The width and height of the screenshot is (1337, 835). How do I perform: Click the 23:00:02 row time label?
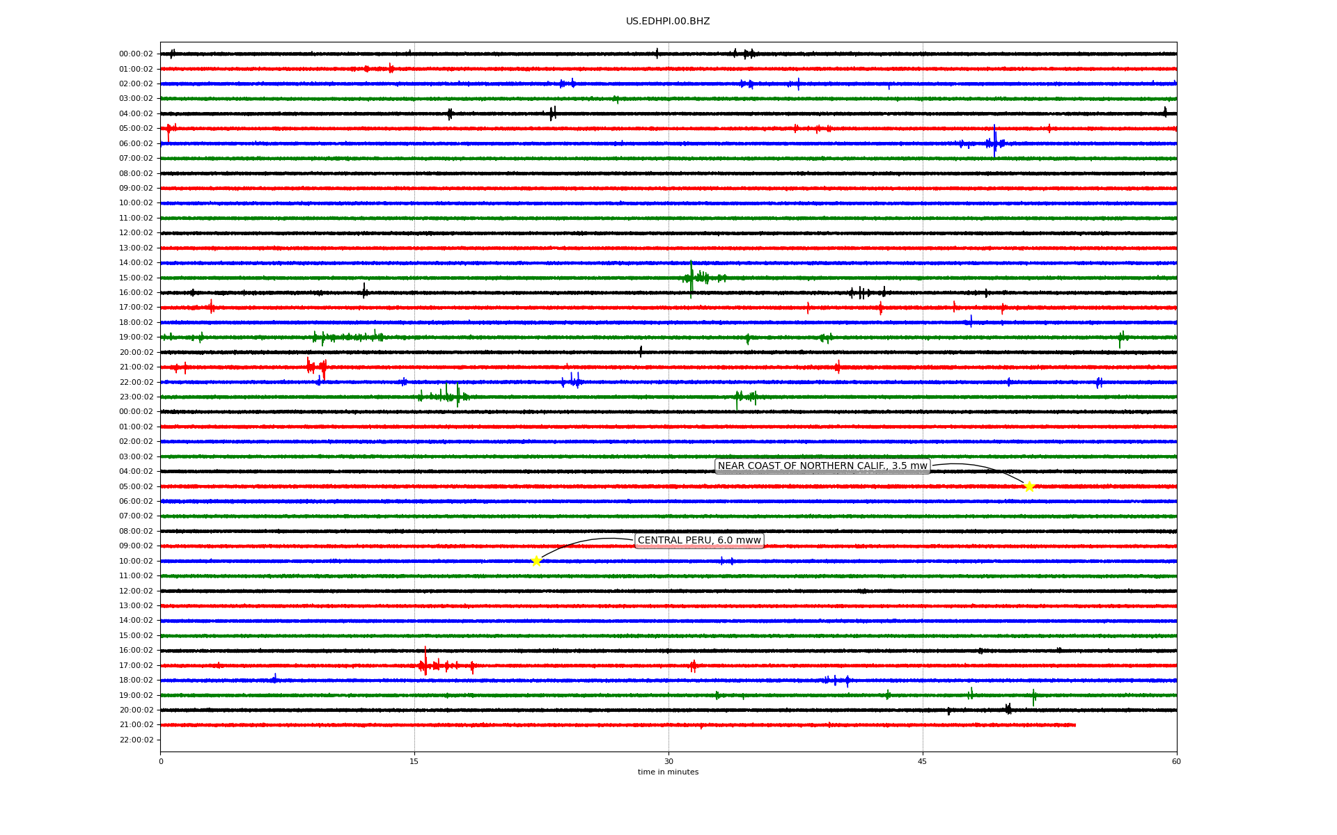(x=136, y=397)
